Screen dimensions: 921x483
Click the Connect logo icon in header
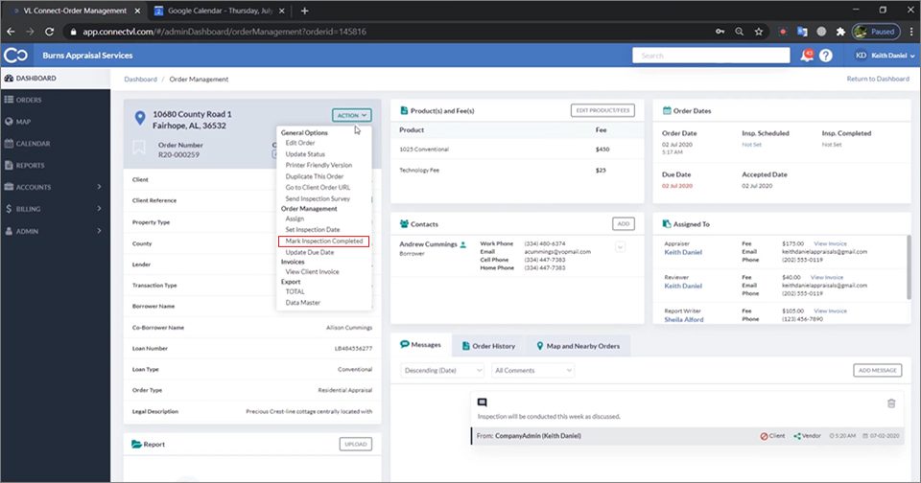(16, 56)
